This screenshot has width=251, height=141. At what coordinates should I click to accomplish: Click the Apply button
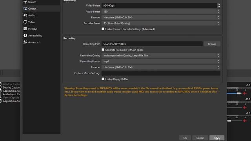point(217,138)
